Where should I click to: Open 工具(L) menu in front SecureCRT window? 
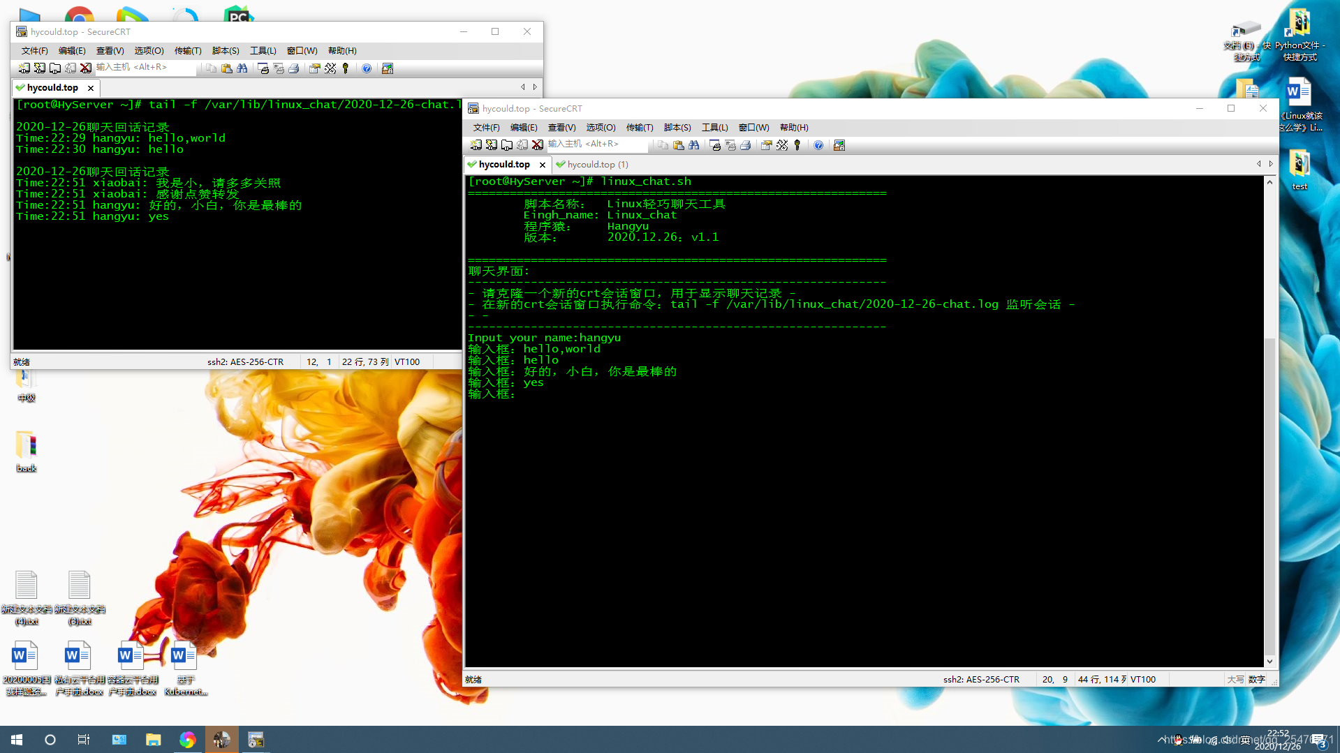(x=715, y=127)
